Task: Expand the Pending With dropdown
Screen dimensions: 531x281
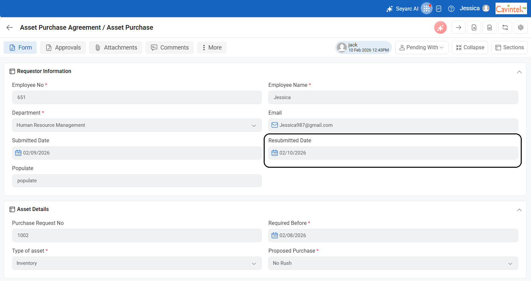Action: [421, 48]
